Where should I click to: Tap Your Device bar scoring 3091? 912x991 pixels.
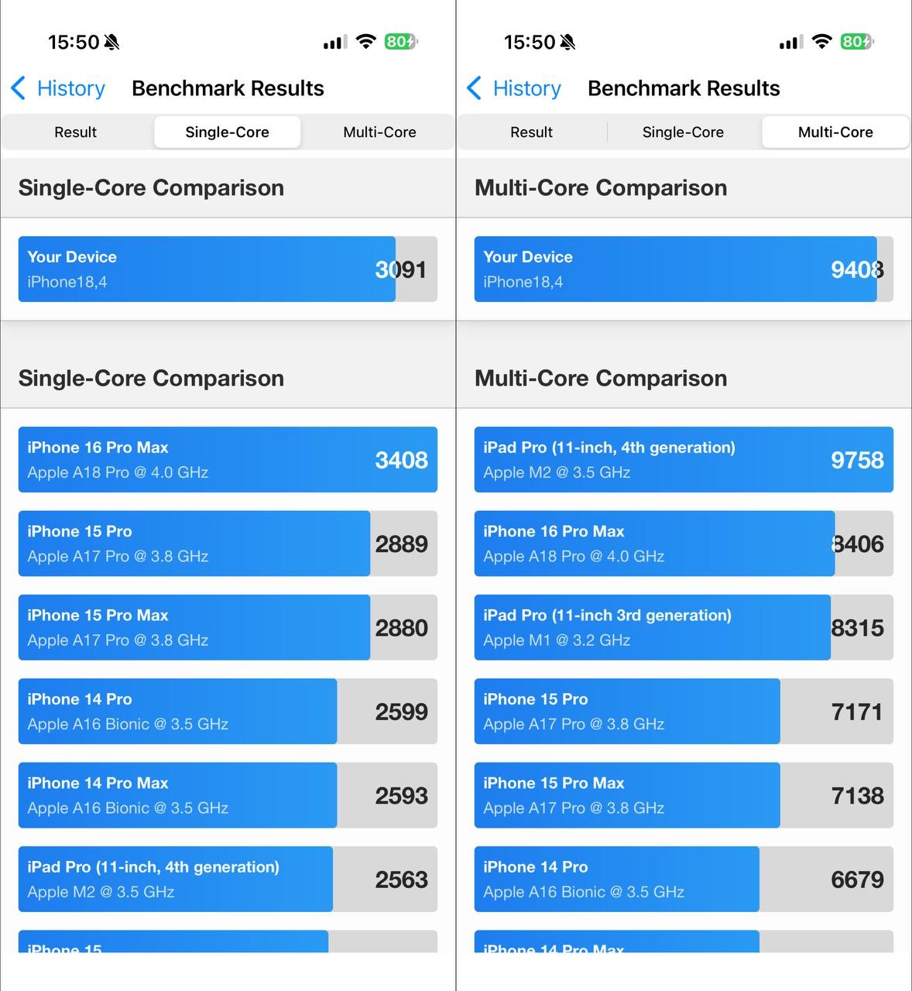point(228,269)
